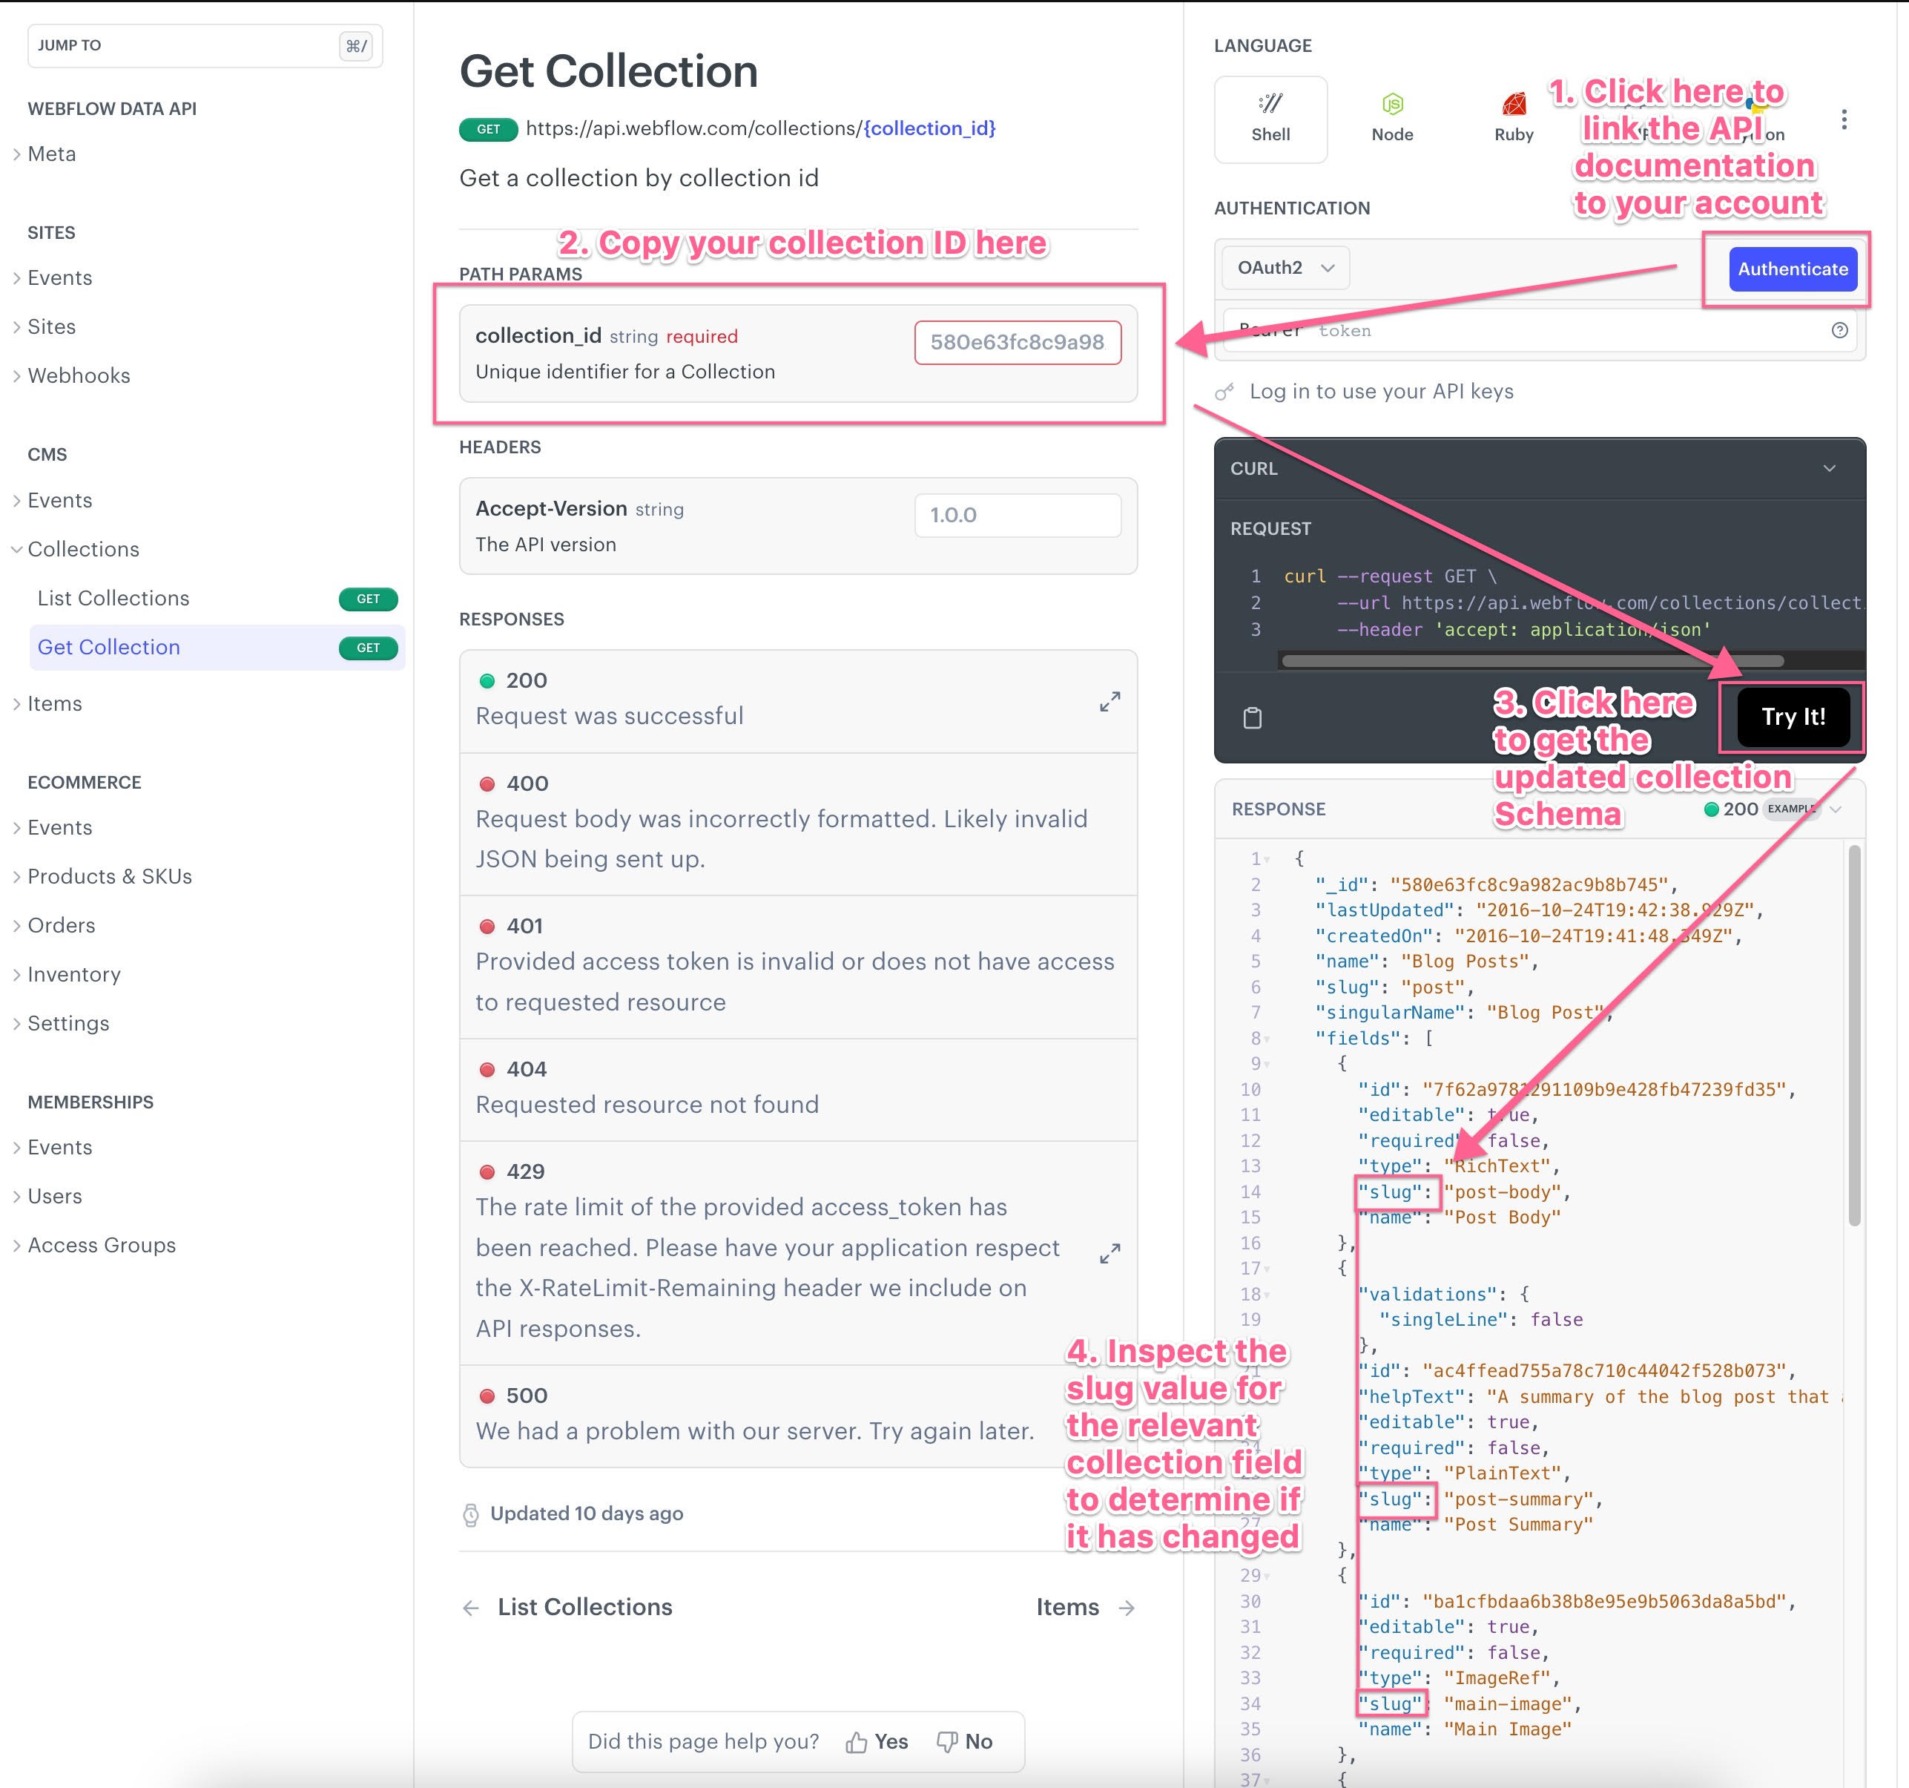Open the 200 example response dropdown

(x=1835, y=809)
